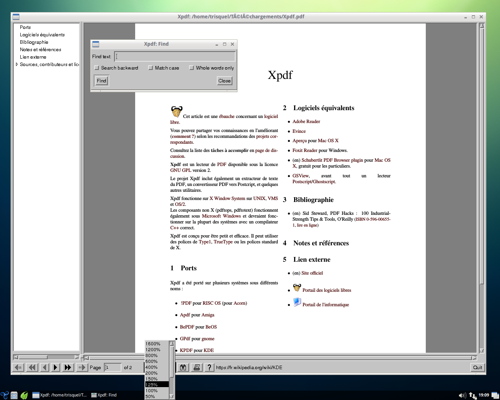Screen dimensions: 500x400
Task: Pick 150% in zoom dropdown
Action: pos(157,379)
